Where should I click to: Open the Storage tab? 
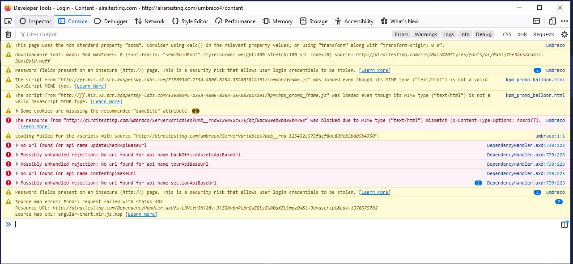pyautogui.click(x=314, y=21)
